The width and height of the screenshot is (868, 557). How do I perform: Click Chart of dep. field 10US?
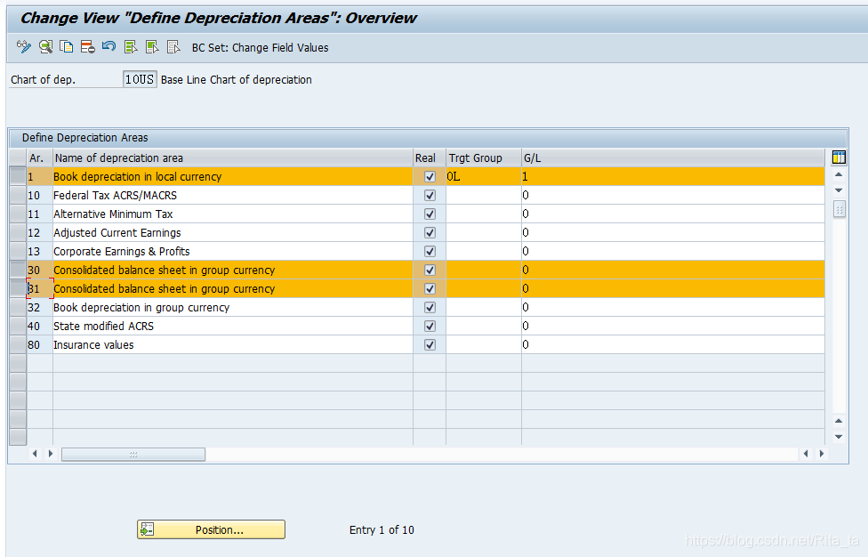coord(140,79)
